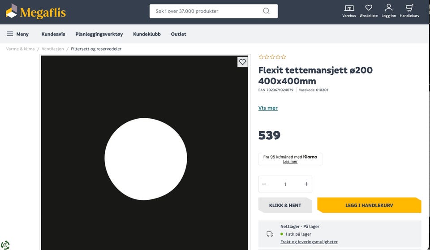Click the delivery truck icon

(270, 234)
